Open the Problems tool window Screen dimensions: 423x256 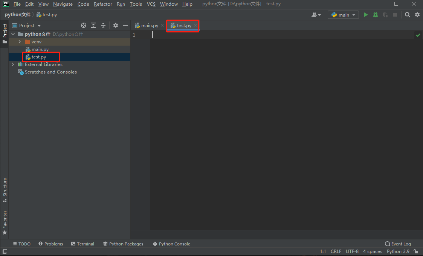point(51,244)
